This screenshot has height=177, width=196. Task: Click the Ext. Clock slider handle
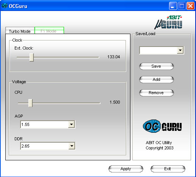[31, 57]
